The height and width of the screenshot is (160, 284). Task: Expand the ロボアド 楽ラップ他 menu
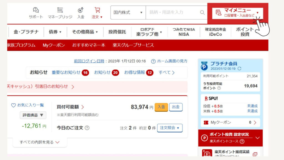coord(149,32)
